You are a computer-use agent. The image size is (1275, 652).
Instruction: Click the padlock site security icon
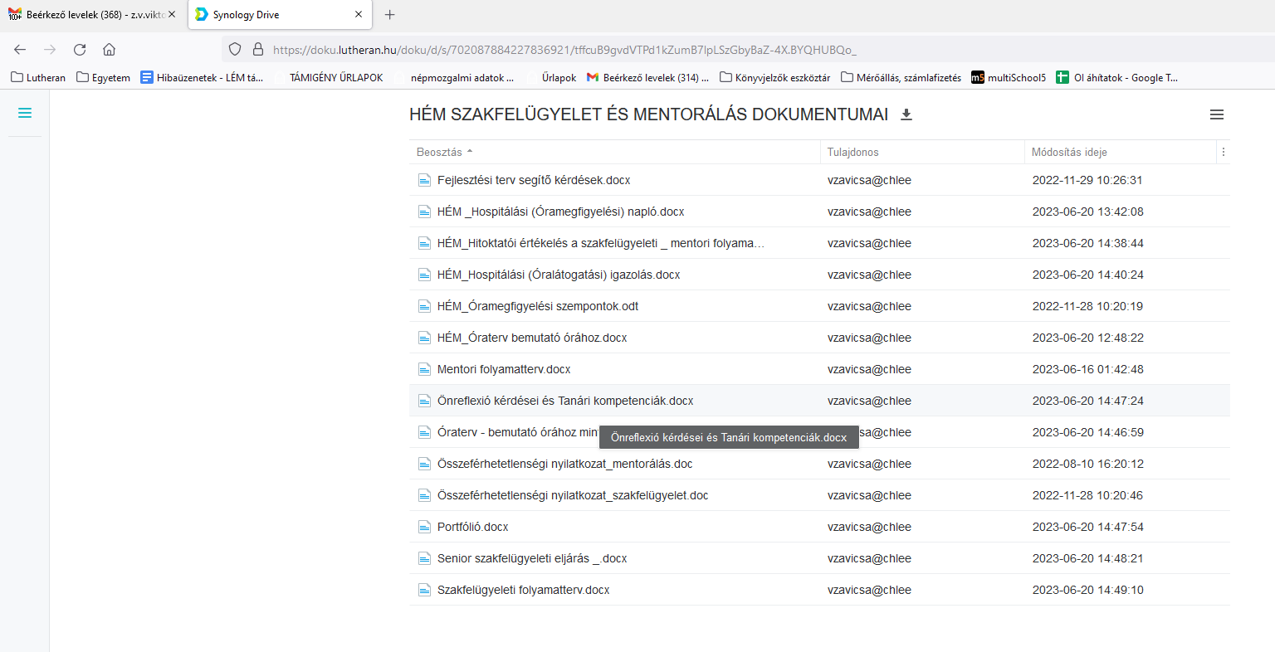[x=258, y=49]
